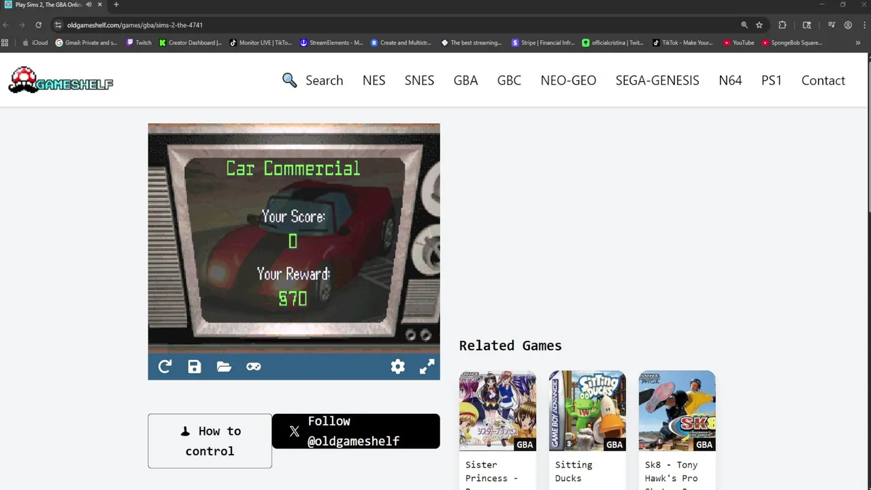Open the GBA category in navigation
The height and width of the screenshot is (490, 871).
(465, 80)
